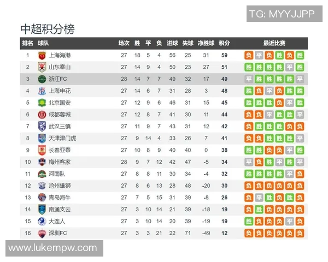Click the 天津津门虎 team name
Viewport: 328px width, 262px height.
pos(62,138)
